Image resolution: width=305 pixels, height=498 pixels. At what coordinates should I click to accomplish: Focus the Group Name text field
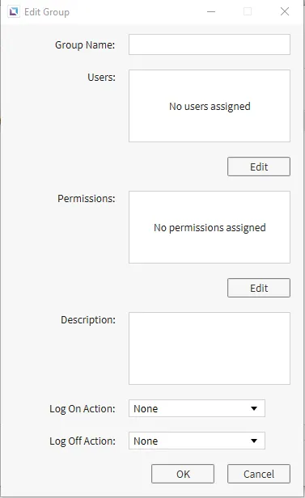pos(210,44)
